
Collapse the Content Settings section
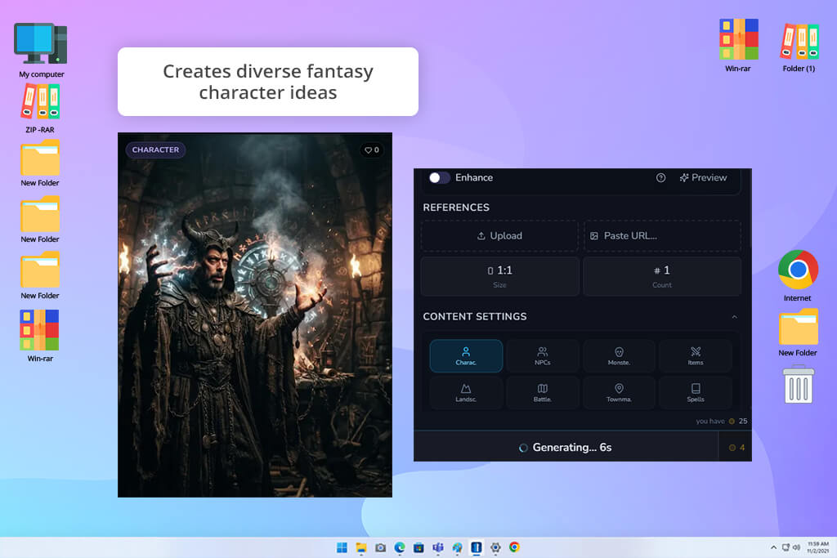coord(735,317)
